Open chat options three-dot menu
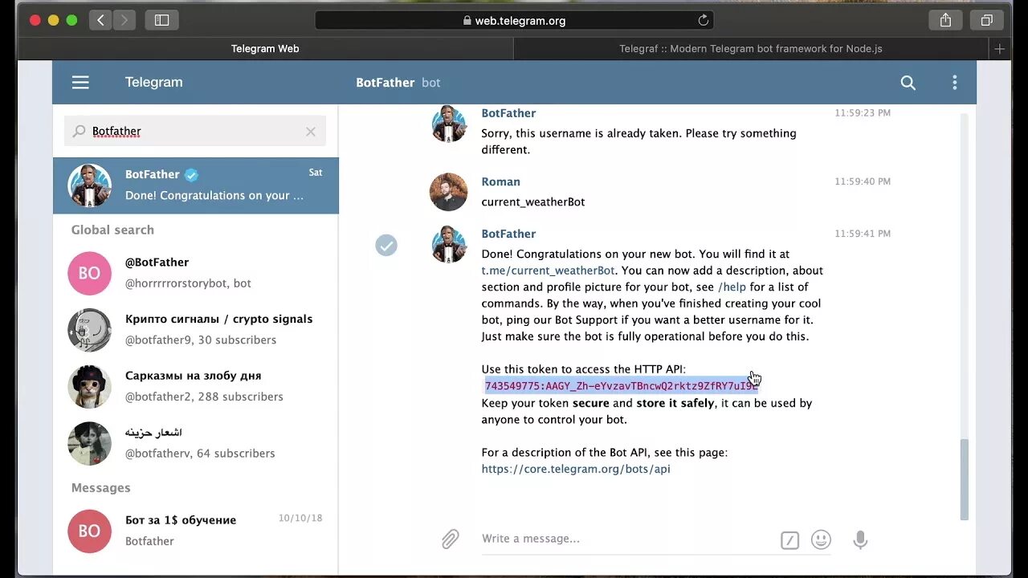Image resolution: width=1028 pixels, height=578 pixels. (954, 82)
